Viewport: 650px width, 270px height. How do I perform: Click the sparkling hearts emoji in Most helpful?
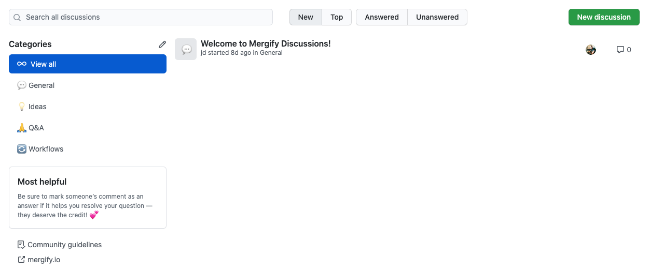click(x=94, y=215)
